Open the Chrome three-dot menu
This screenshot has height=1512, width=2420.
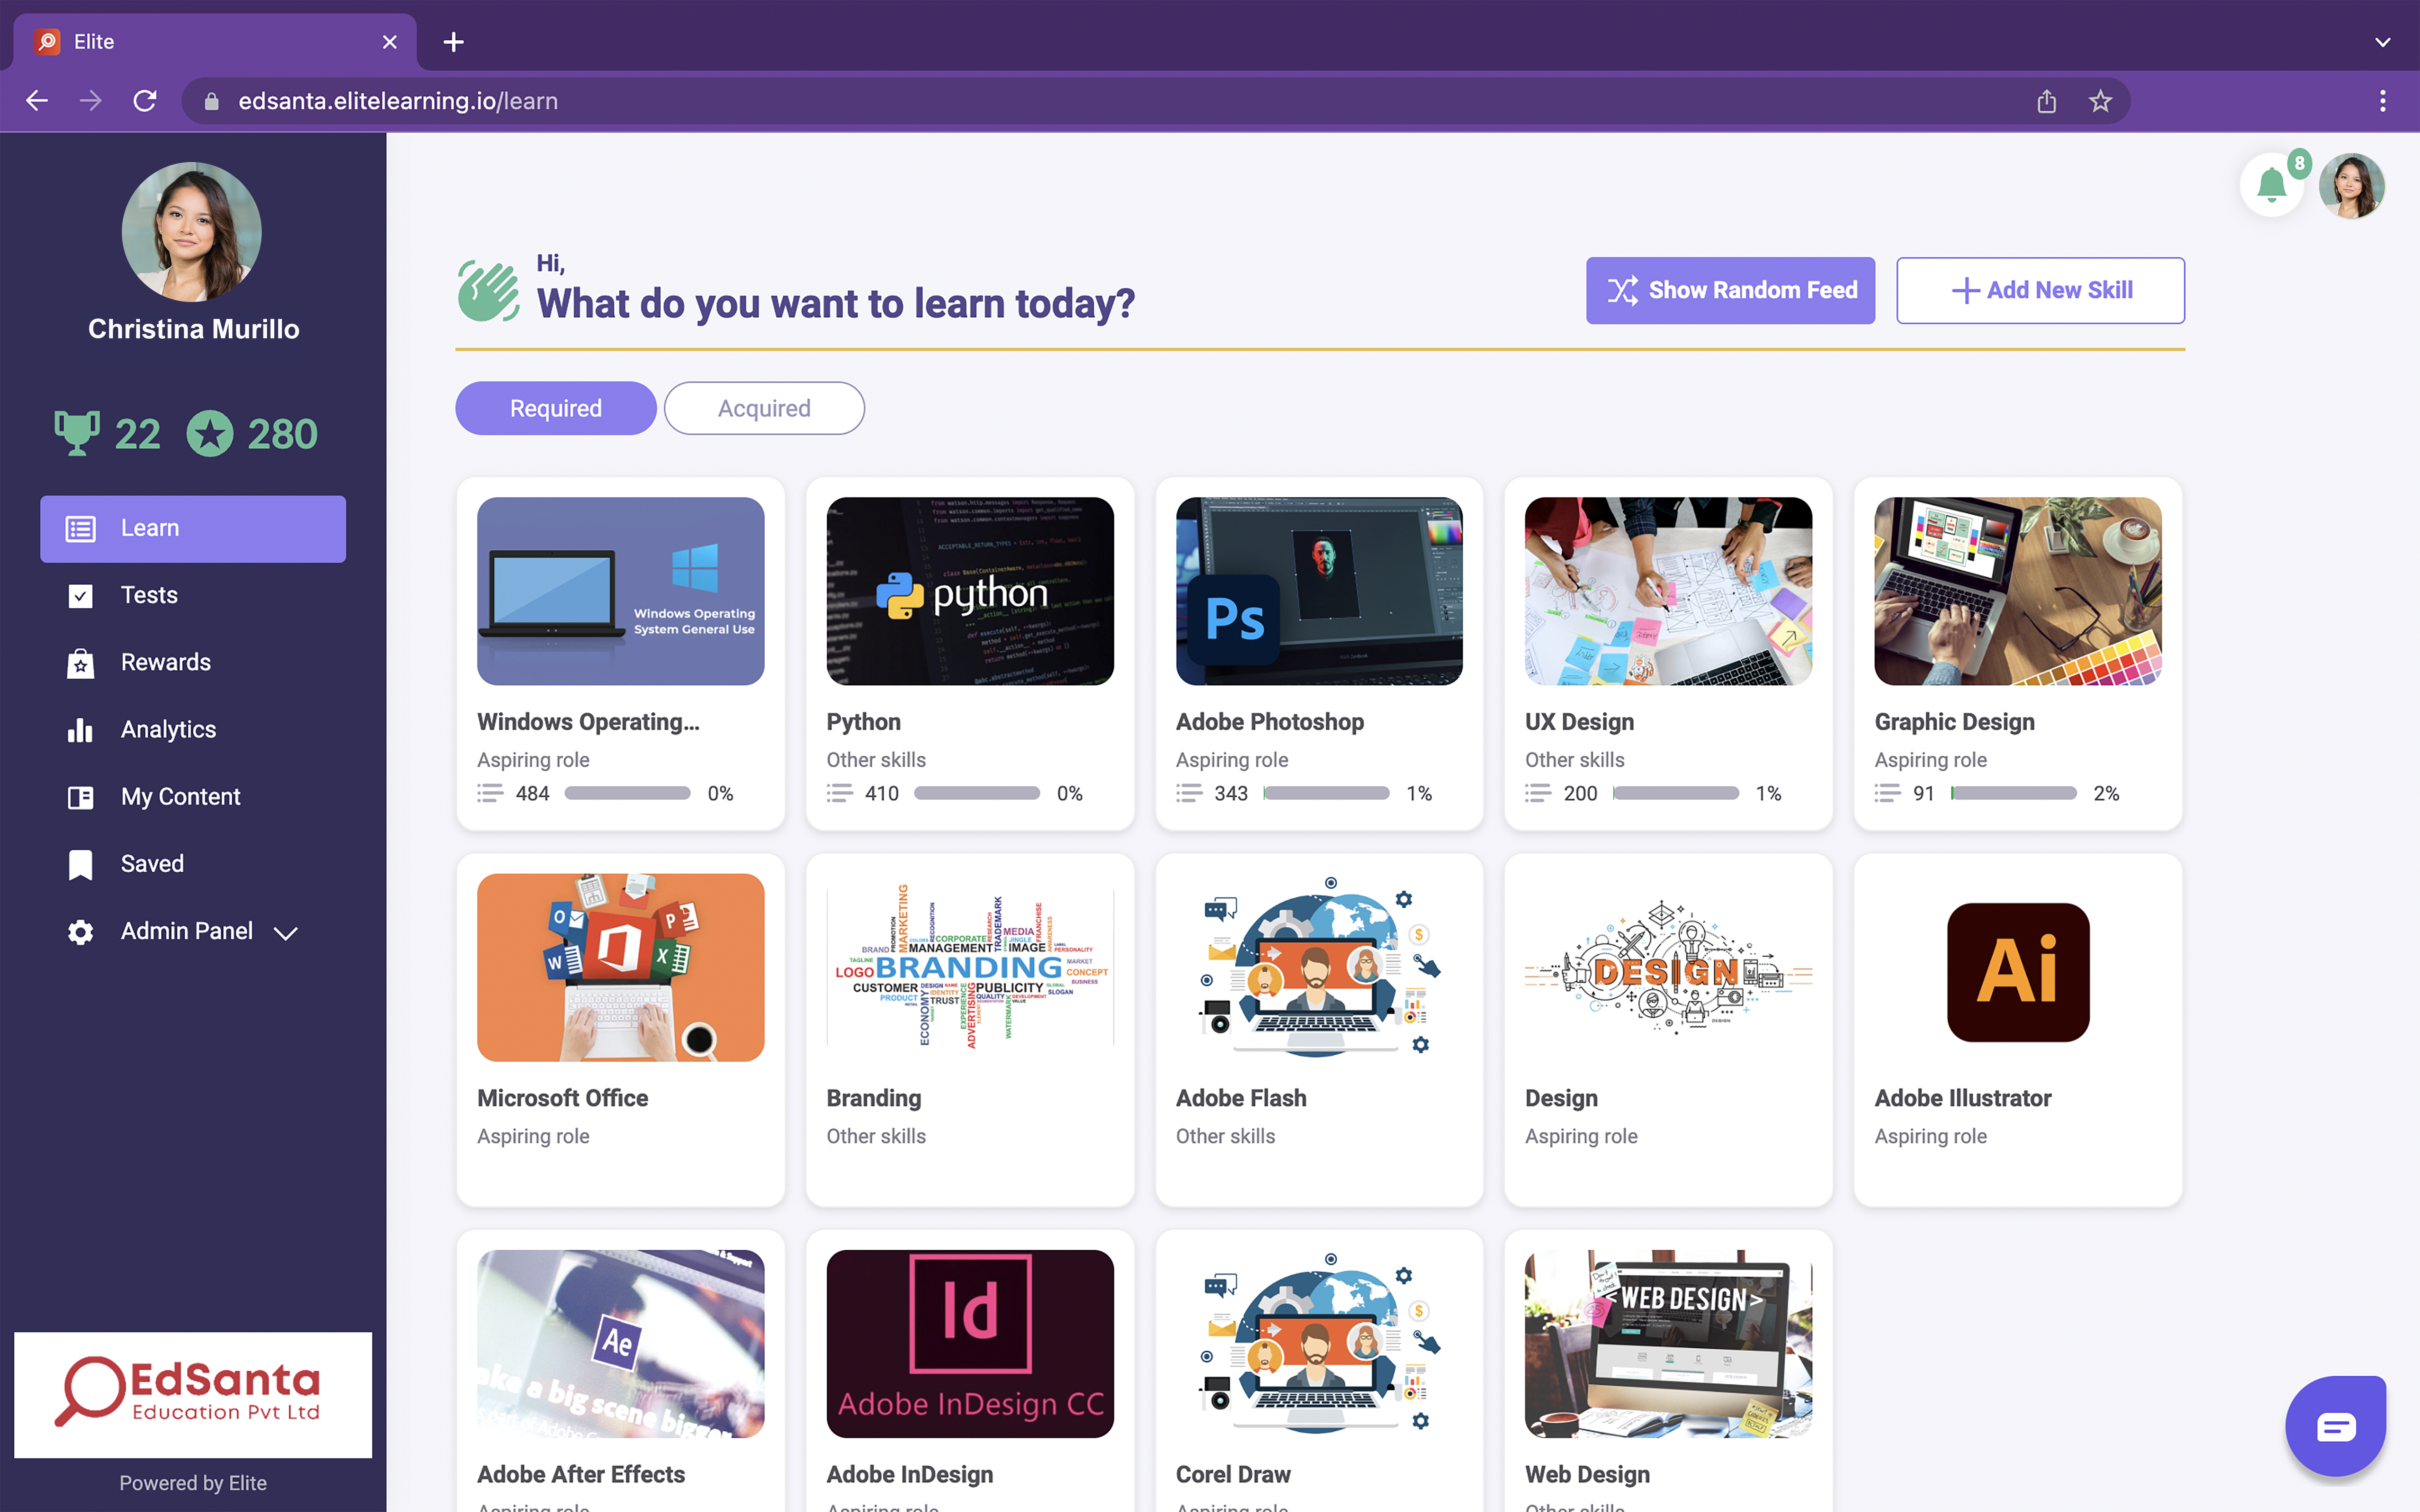coord(2382,101)
